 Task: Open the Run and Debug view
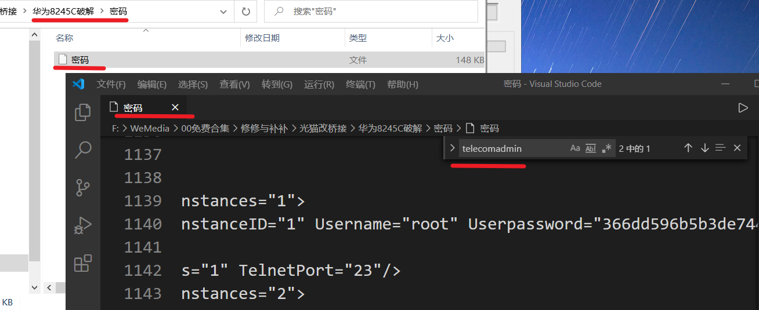click(83, 225)
